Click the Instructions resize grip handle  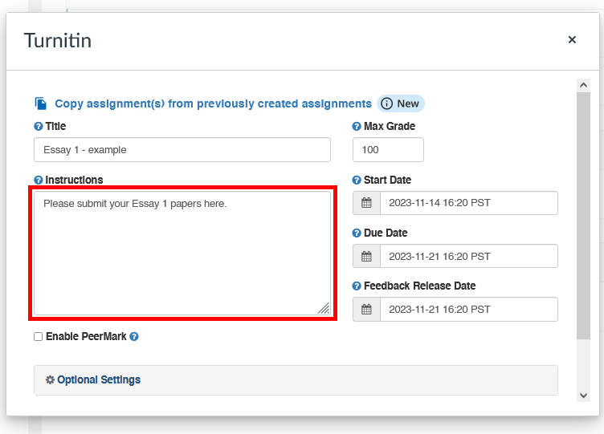click(x=324, y=309)
